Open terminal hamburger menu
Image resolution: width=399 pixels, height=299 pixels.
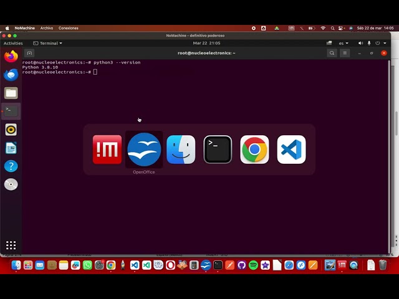[x=345, y=53]
